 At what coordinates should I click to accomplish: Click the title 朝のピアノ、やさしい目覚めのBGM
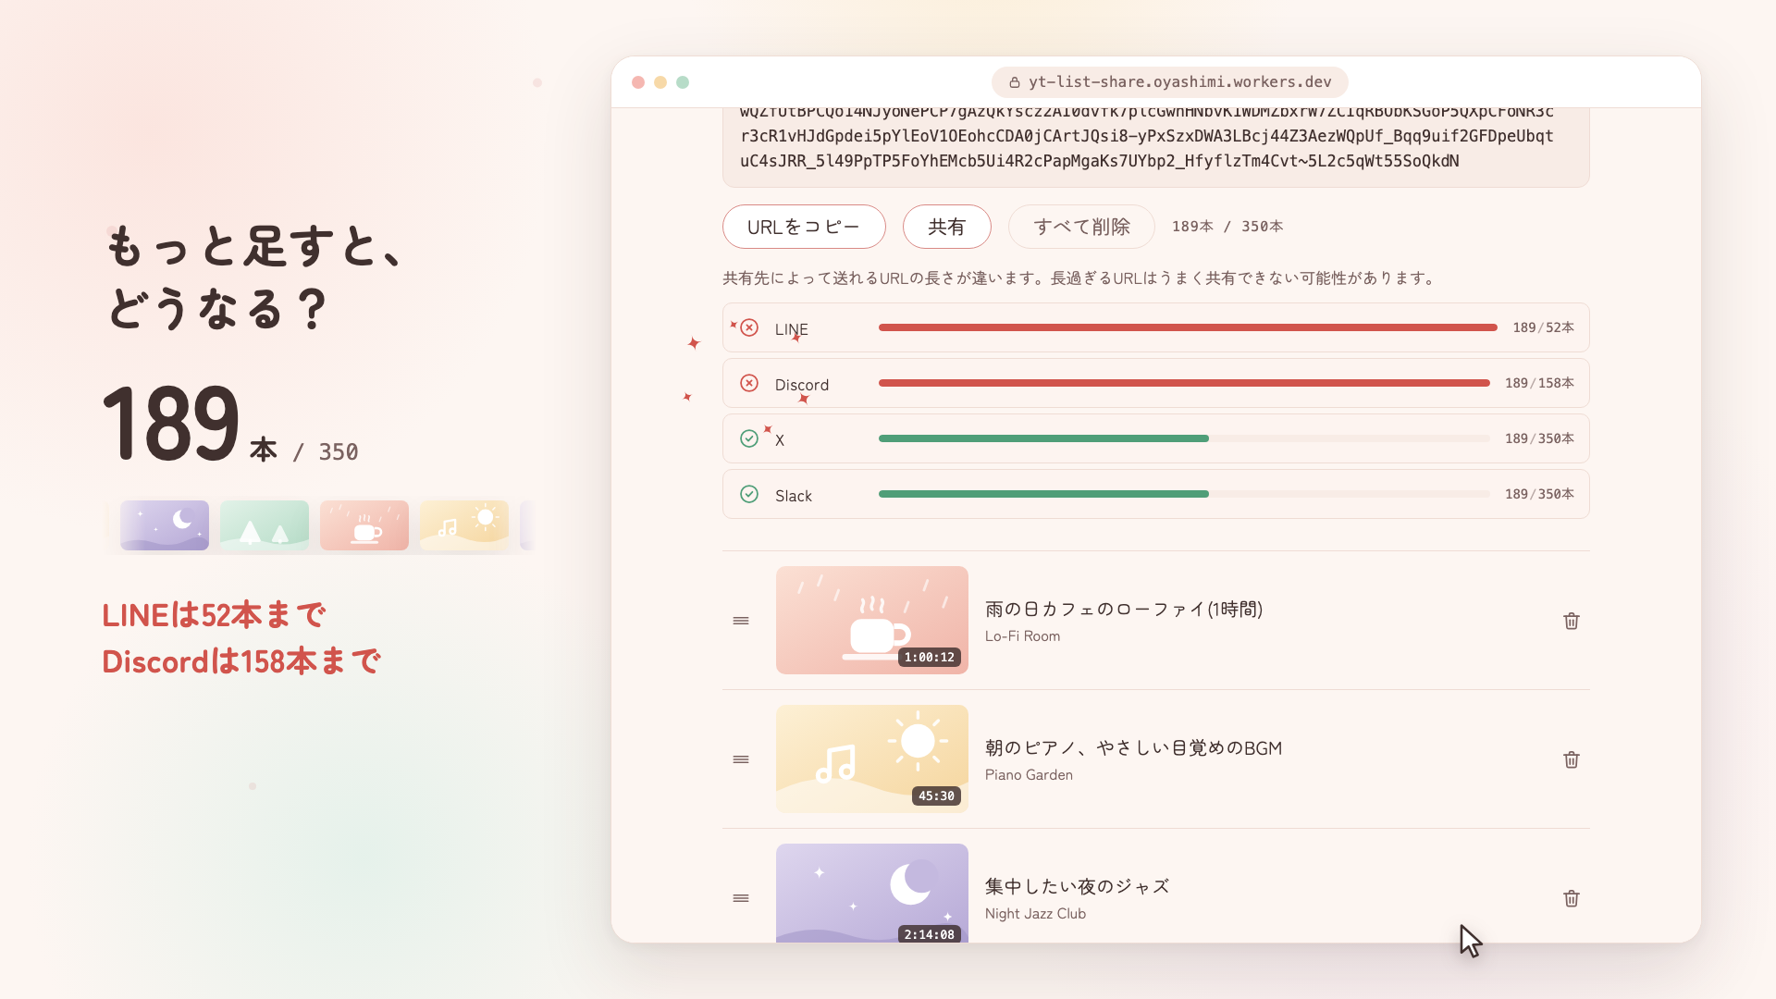pos(1133,747)
